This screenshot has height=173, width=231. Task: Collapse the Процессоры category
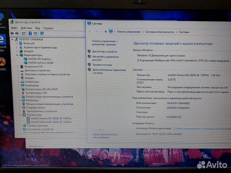tap(20, 115)
